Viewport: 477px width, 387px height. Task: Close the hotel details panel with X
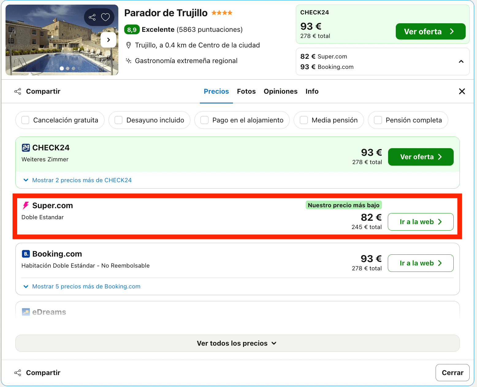coord(462,91)
